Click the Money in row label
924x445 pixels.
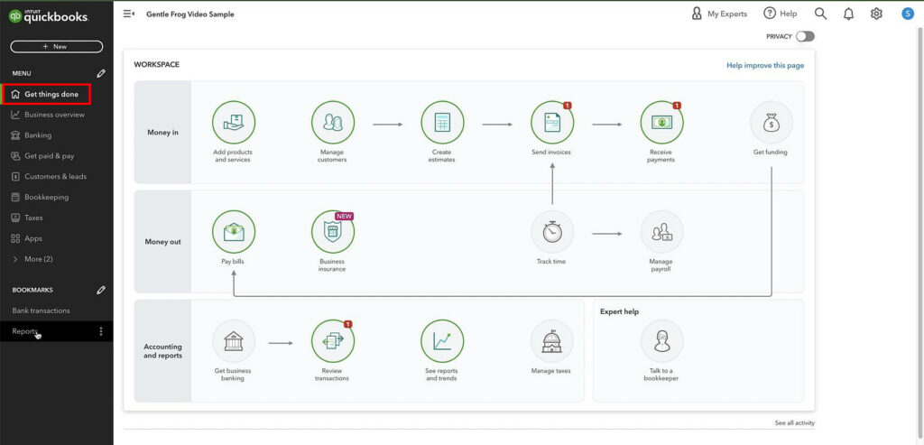162,133
